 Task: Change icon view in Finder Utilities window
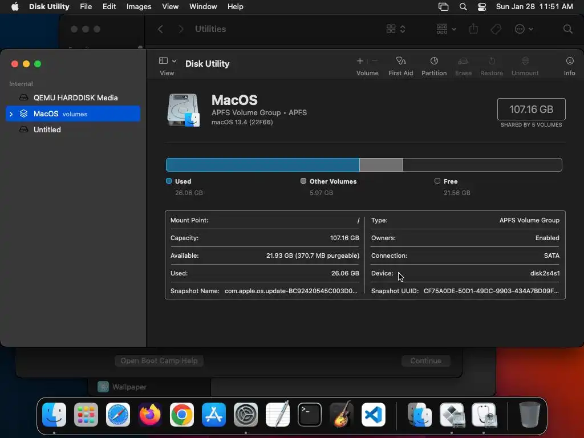[x=396, y=29]
